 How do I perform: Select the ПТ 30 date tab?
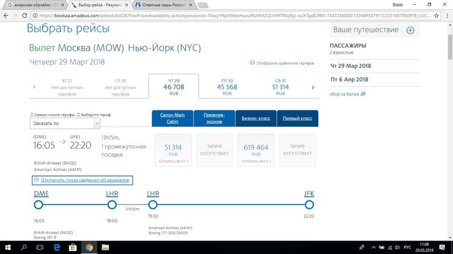(227, 87)
